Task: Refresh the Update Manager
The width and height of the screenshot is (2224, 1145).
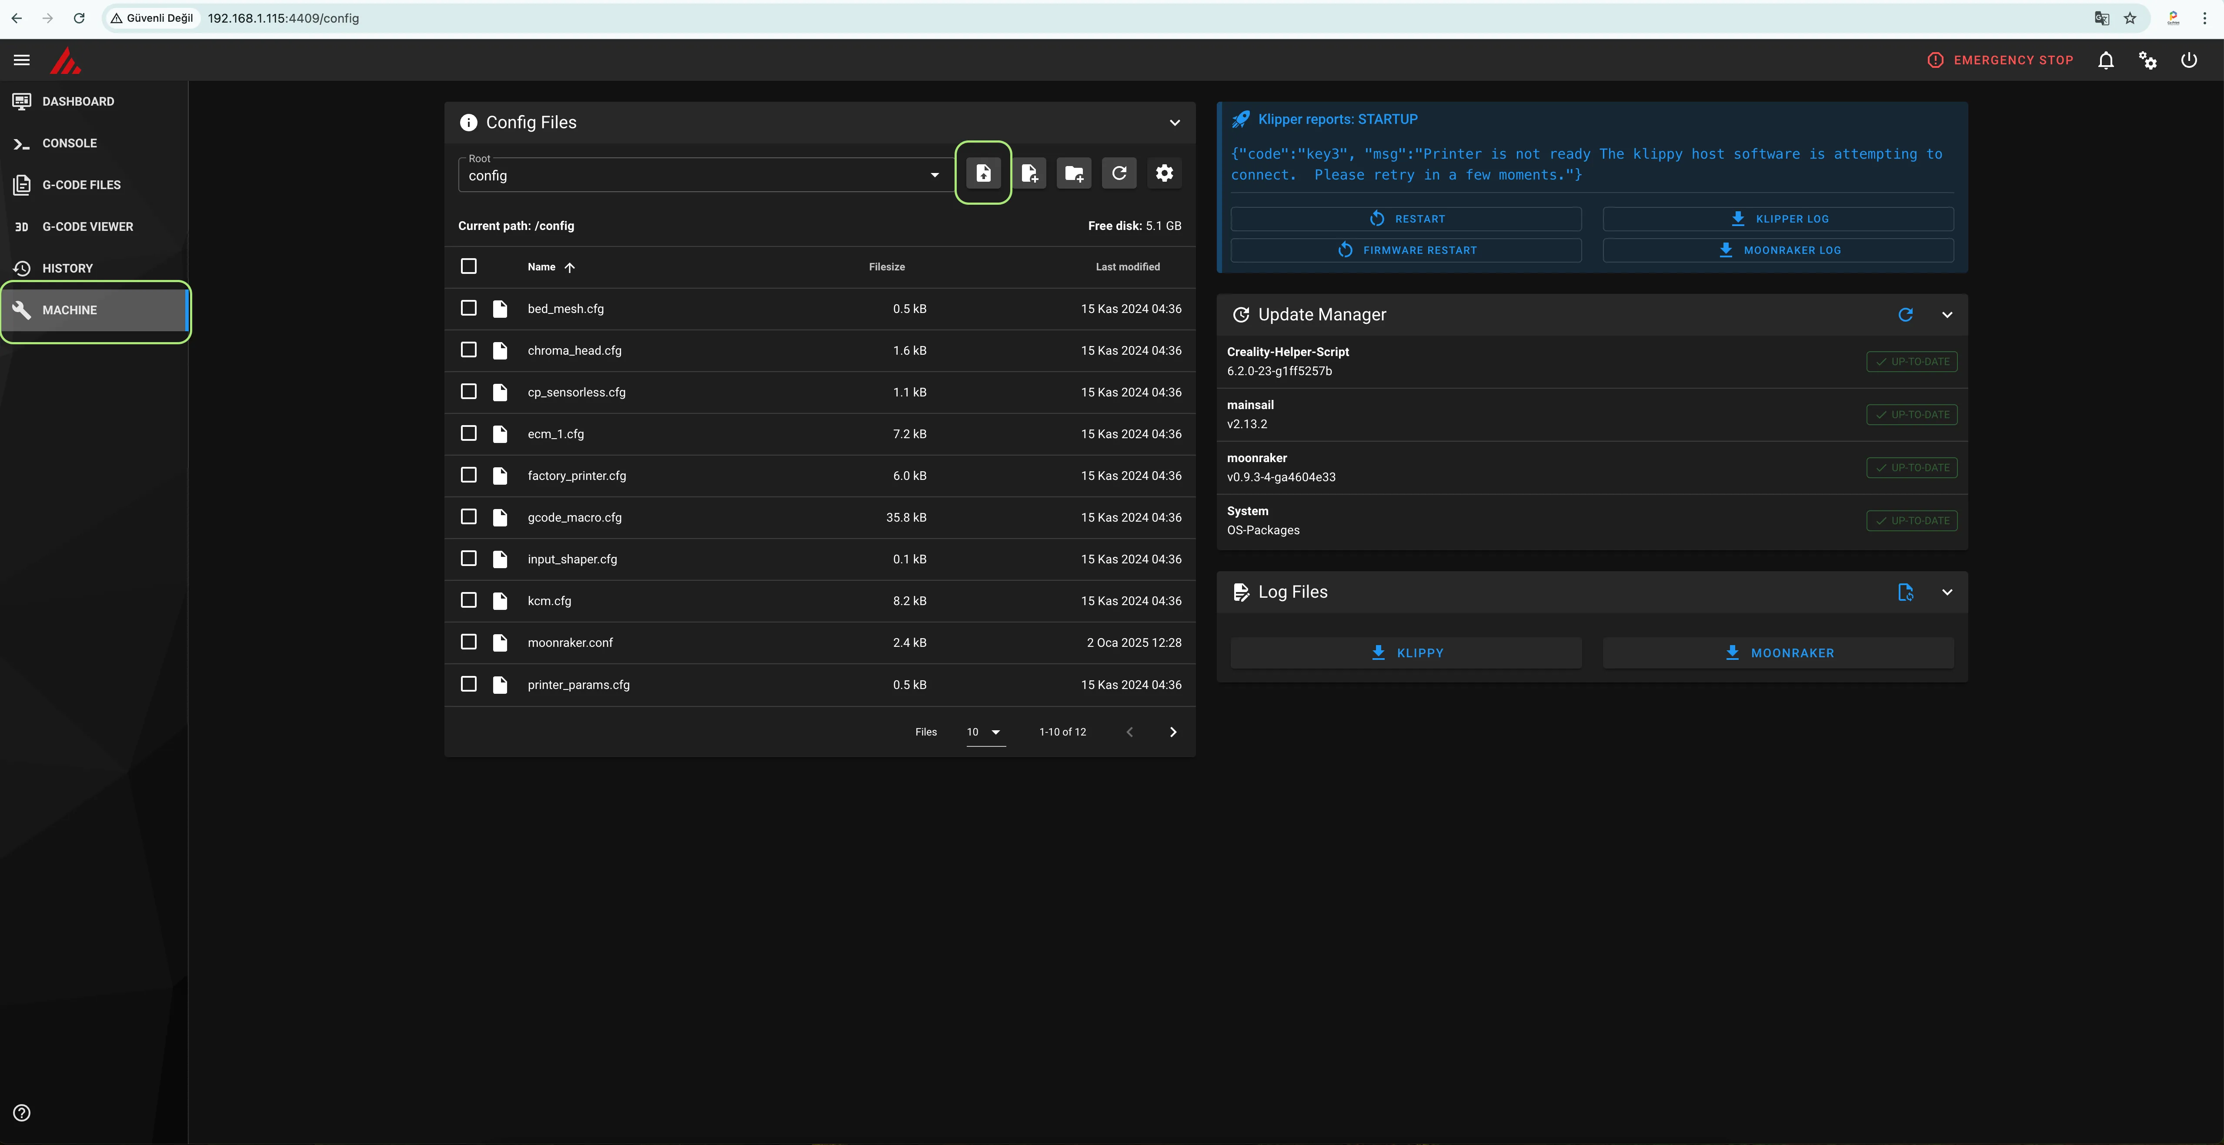Action: (x=1905, y=315)
